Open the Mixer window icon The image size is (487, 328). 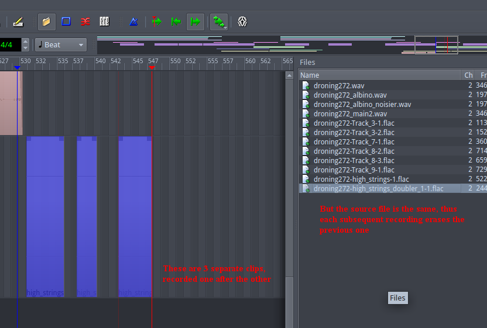point(104,22)
